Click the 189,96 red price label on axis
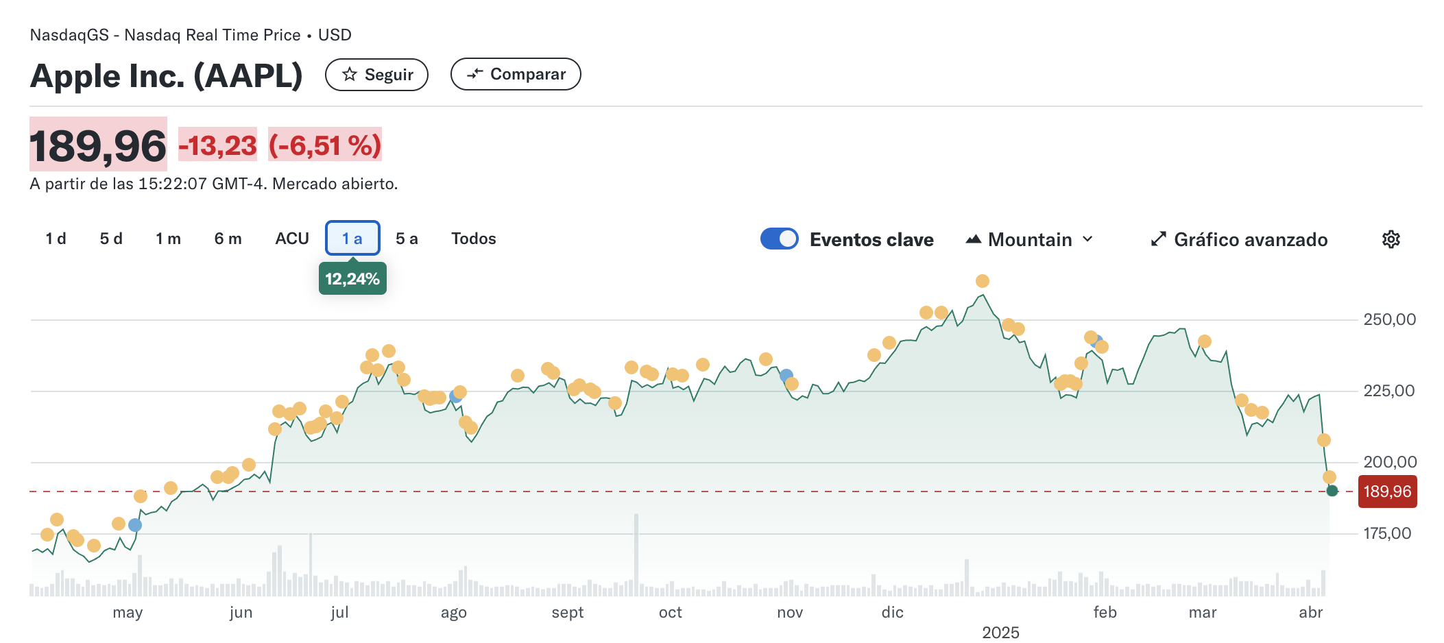 click(1387, 492)
